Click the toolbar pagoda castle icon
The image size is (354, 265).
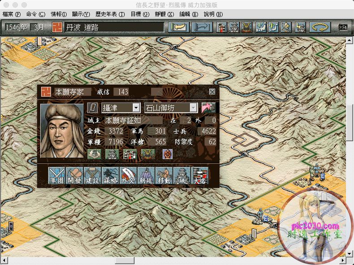234,27
